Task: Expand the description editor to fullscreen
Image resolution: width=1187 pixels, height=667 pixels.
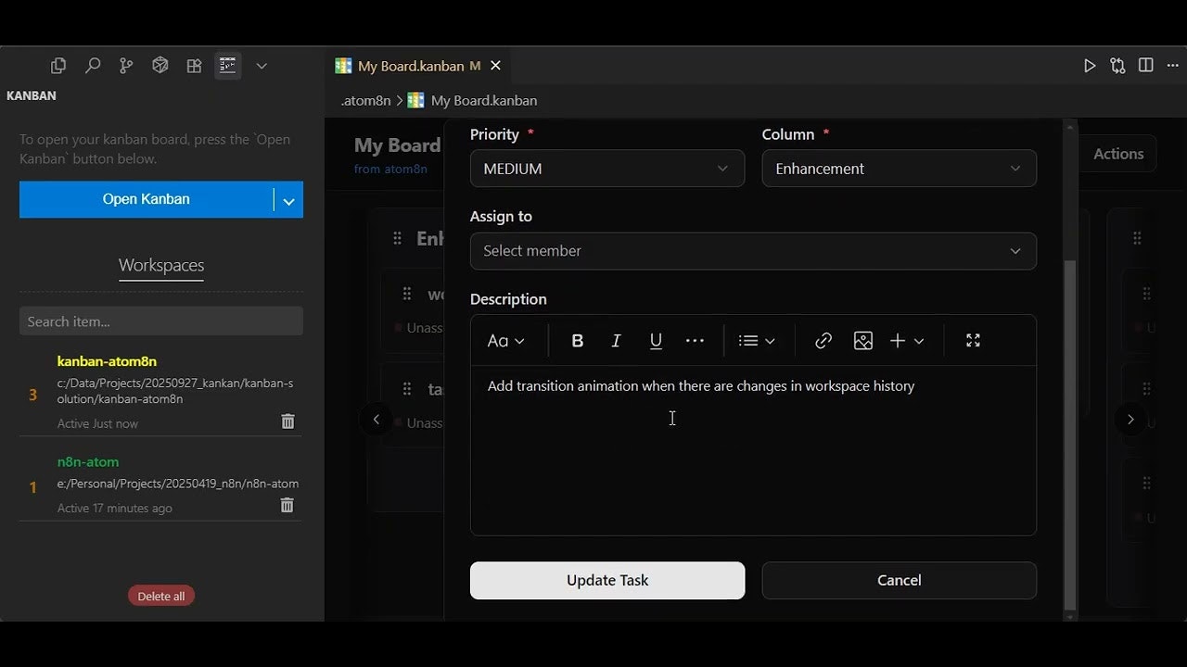Action: coord(972,340)
